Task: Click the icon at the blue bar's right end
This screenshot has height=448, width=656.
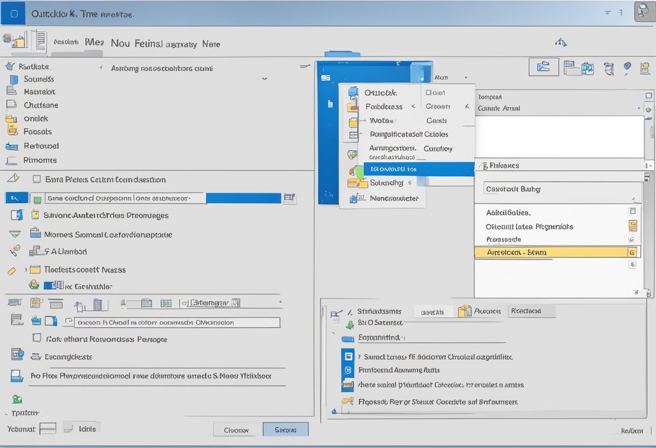Action: pyautogui.click(x=290, y=198)
